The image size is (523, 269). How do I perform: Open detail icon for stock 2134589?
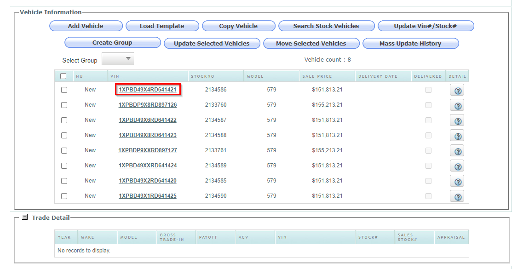457,166
